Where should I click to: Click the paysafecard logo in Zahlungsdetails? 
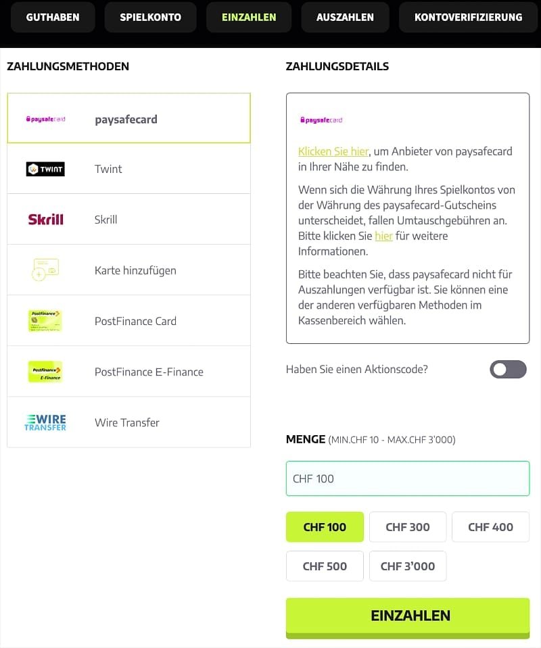tap(322, 119)
